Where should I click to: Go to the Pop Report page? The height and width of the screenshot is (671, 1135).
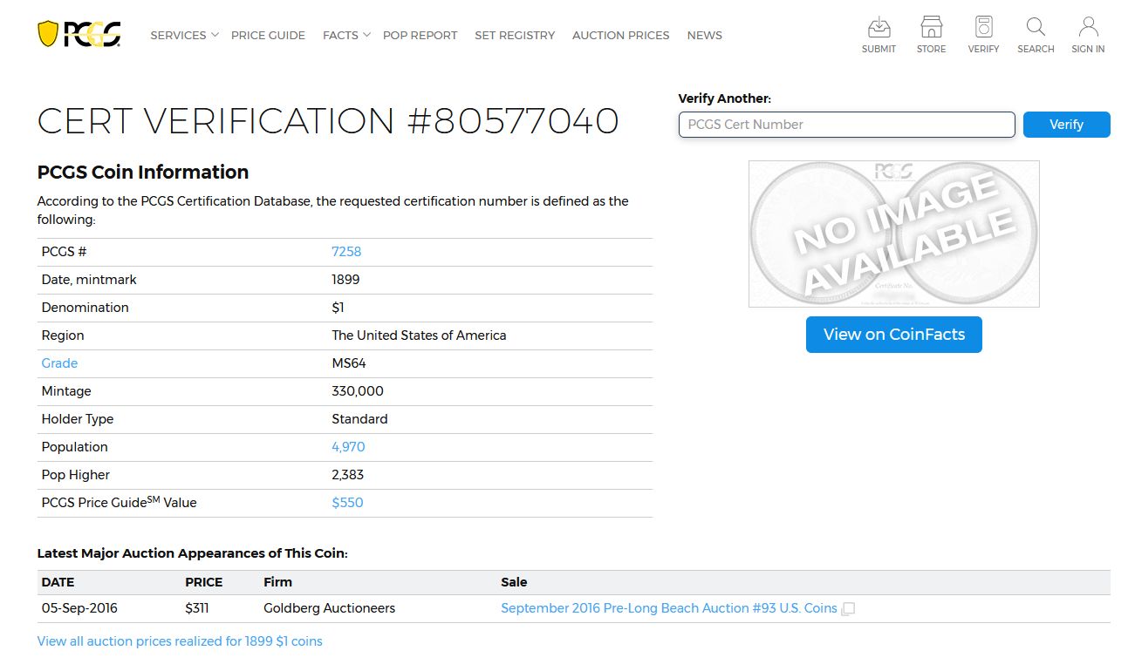(420, 36)
